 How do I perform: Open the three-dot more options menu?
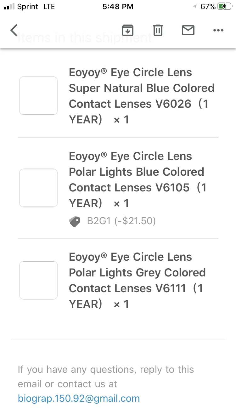click(218, 30)
